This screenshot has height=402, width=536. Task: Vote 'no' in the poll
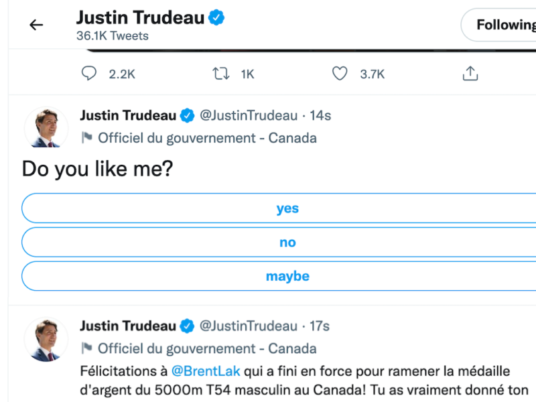click(287, 243)
